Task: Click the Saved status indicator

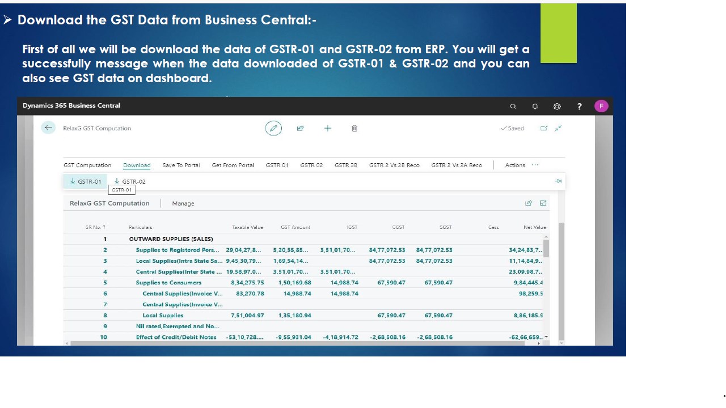Action: coord(512,128)
